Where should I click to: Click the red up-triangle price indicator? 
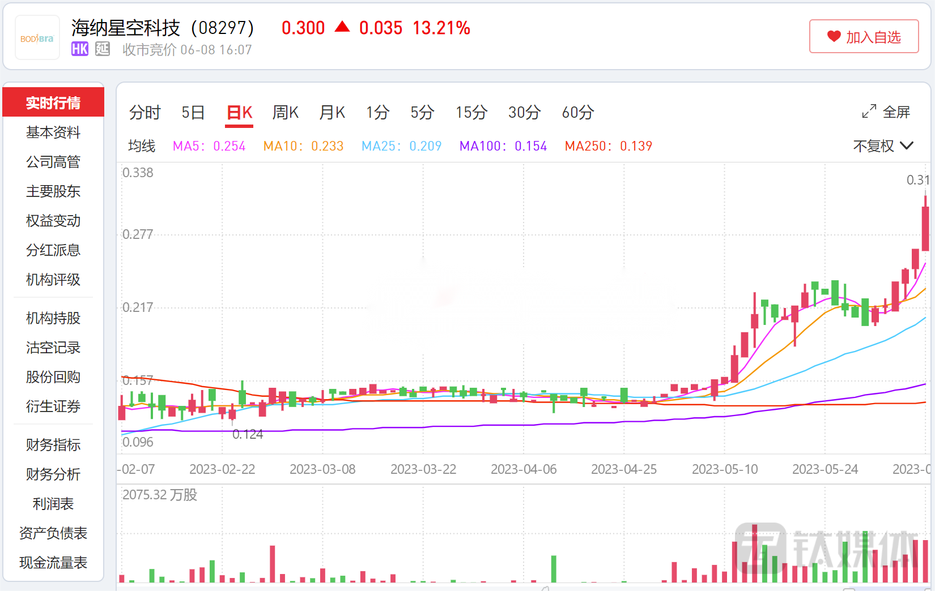342,27
